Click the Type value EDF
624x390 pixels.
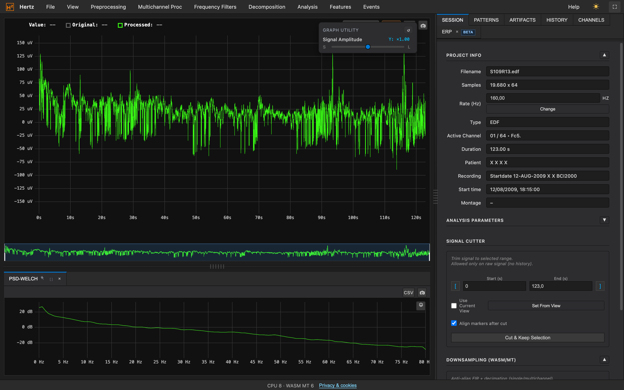tap(547, 122)
